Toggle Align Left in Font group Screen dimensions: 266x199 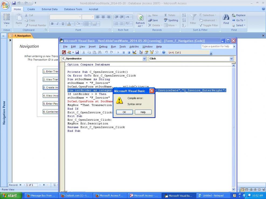click(98, 17)
